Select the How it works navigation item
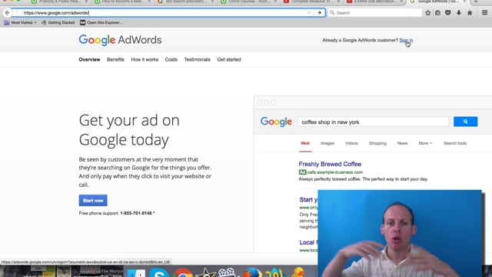 coord(145,60)
